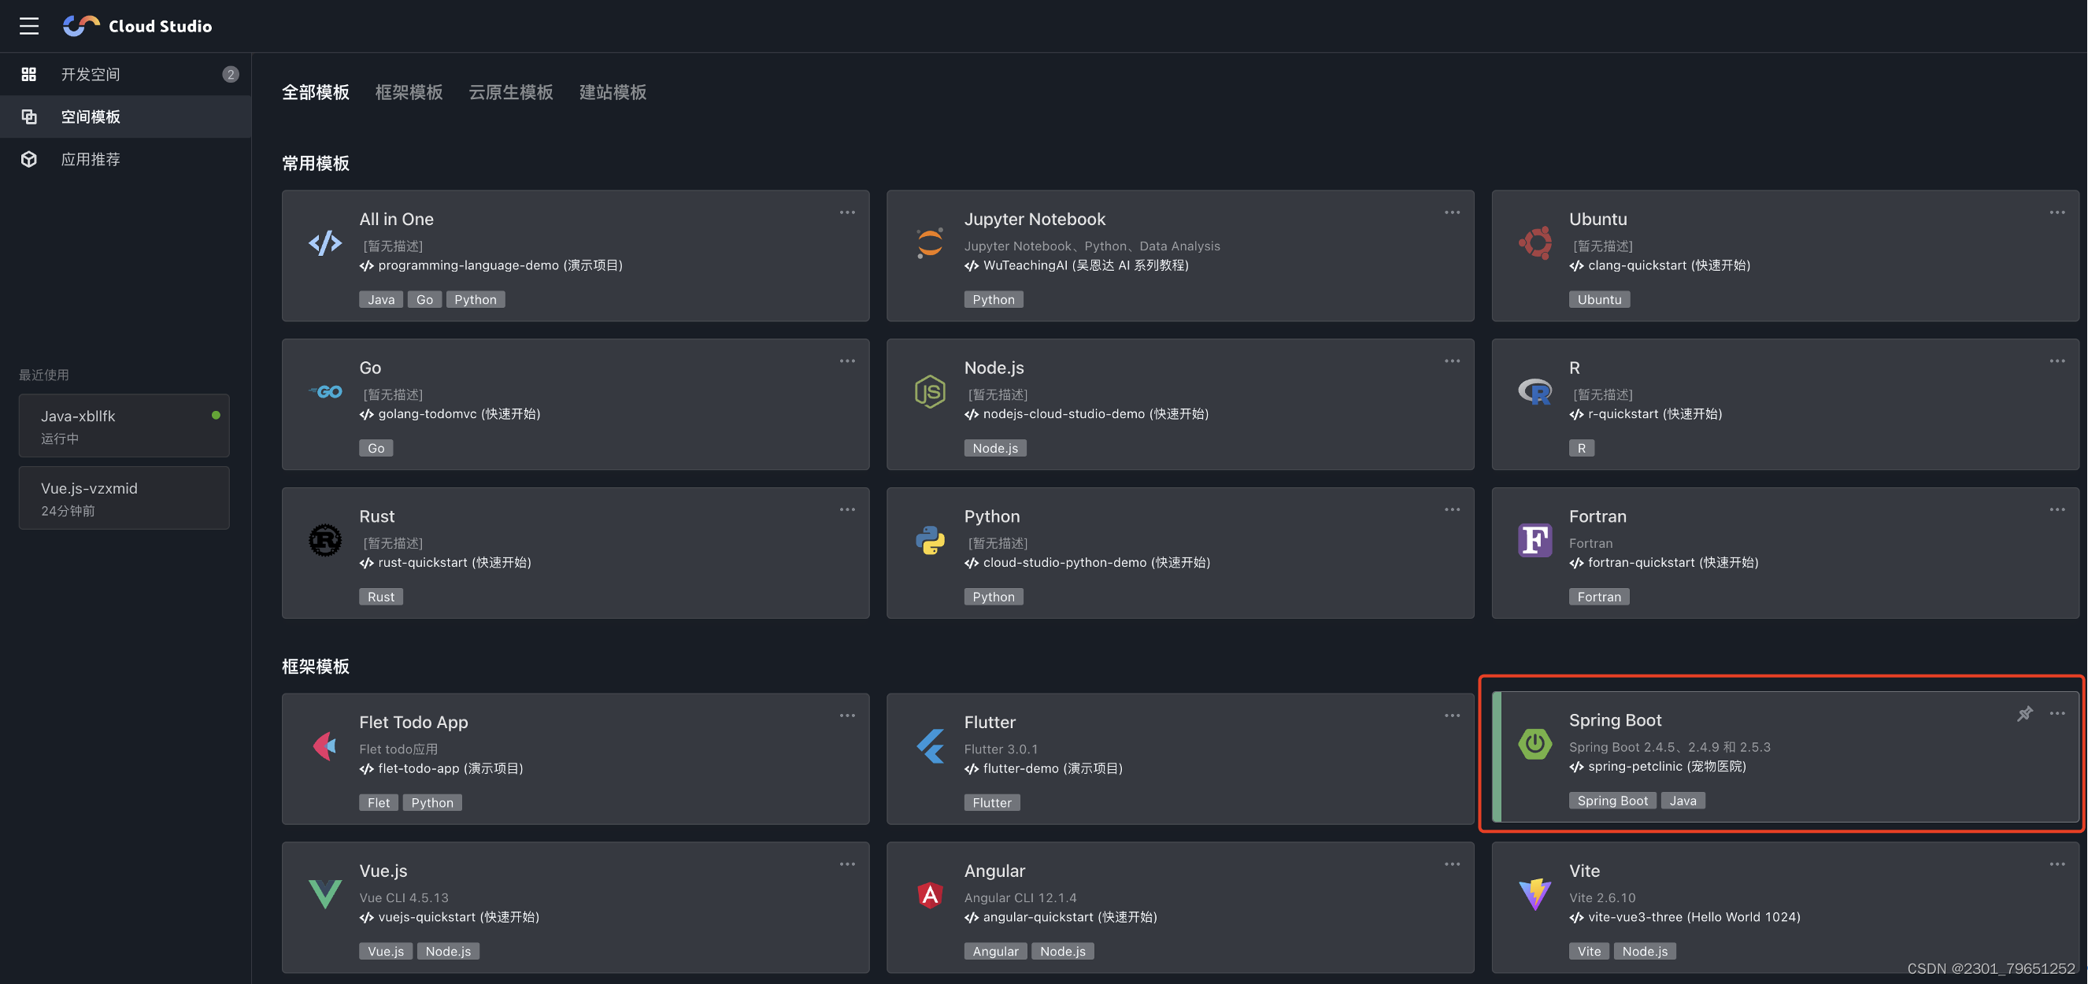
Task: Click the Ubuntu logo icon
Action: [1535, 242]
